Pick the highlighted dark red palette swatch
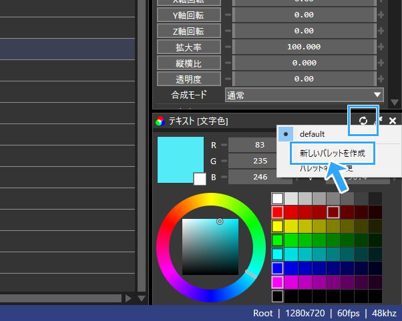Image resolution: width=402 pixels, height=321 pixels. 333,212
